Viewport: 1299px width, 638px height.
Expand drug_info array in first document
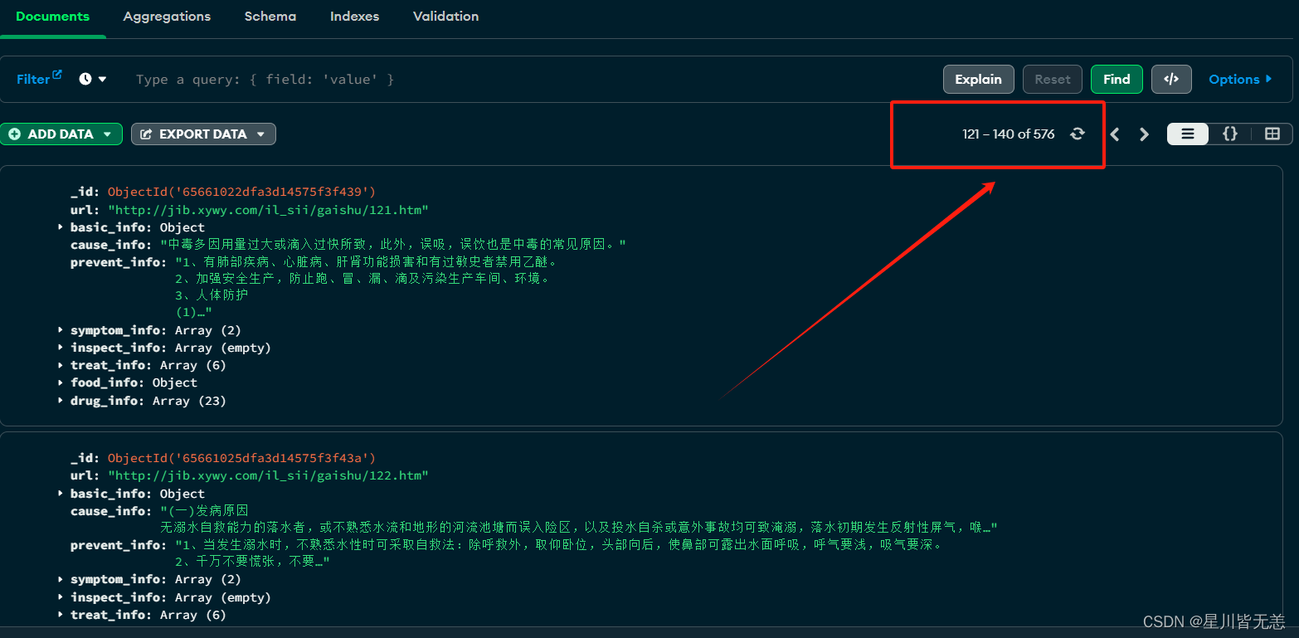(61, 401)
